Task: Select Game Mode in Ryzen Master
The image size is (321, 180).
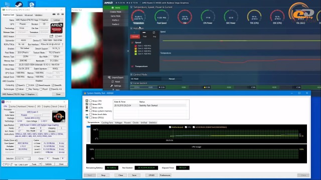Action: point(115,16)
